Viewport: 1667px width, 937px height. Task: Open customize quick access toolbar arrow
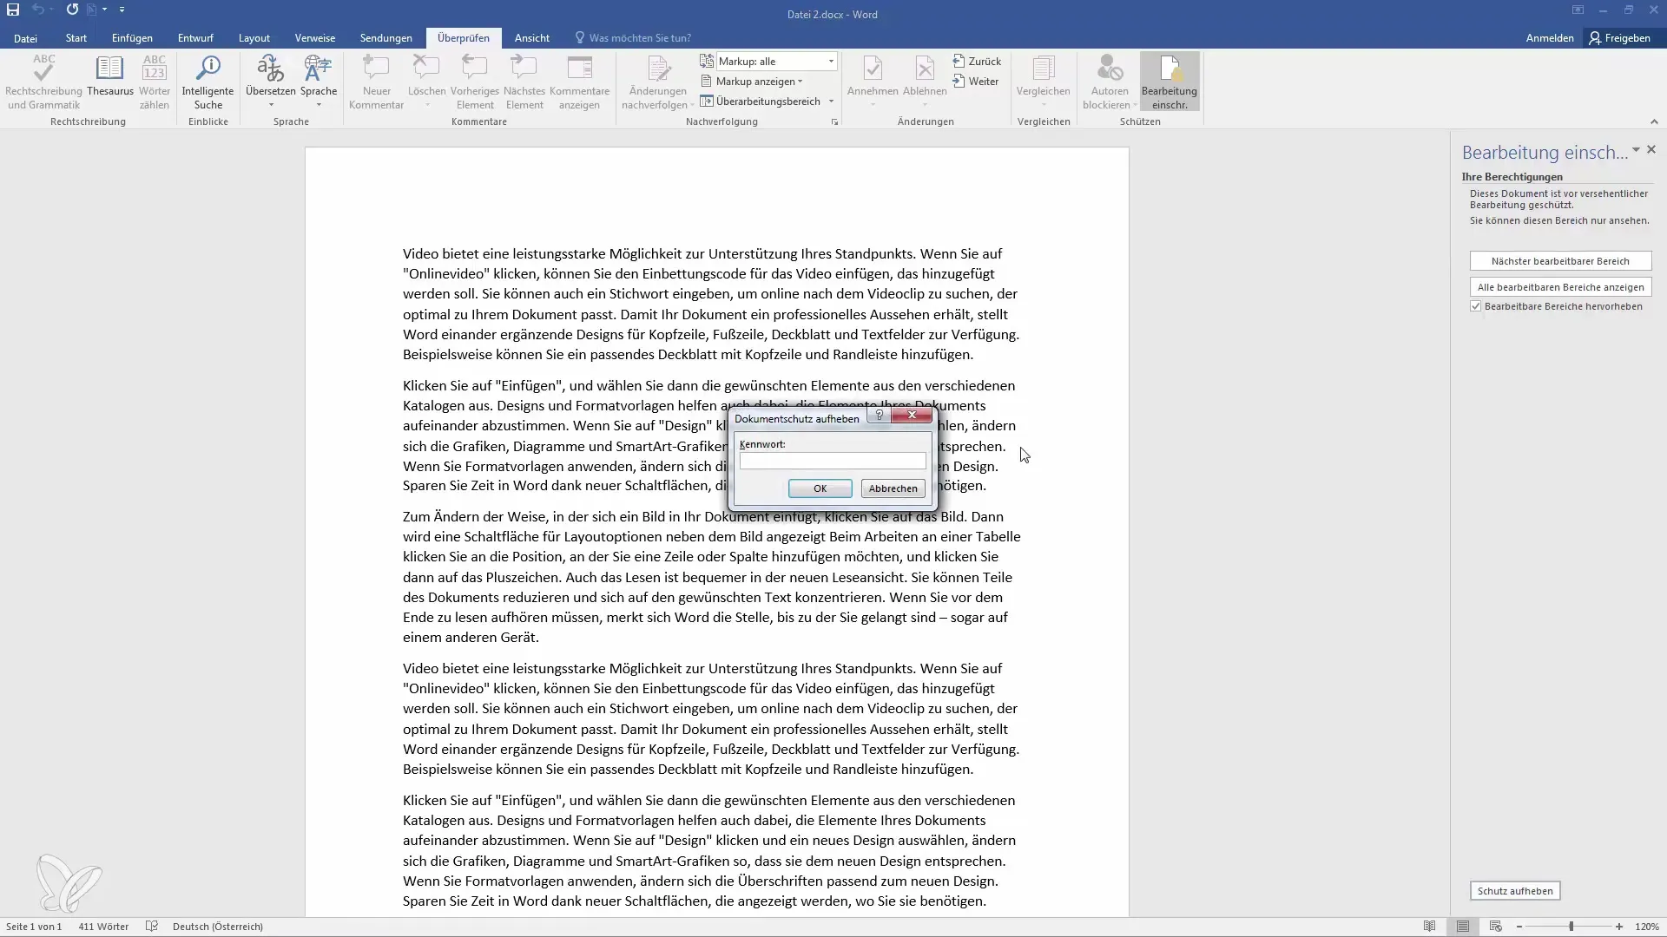click(122, 10)
